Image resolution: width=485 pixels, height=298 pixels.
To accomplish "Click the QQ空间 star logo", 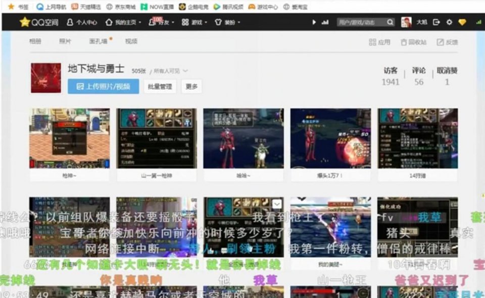I will (39, 22).
